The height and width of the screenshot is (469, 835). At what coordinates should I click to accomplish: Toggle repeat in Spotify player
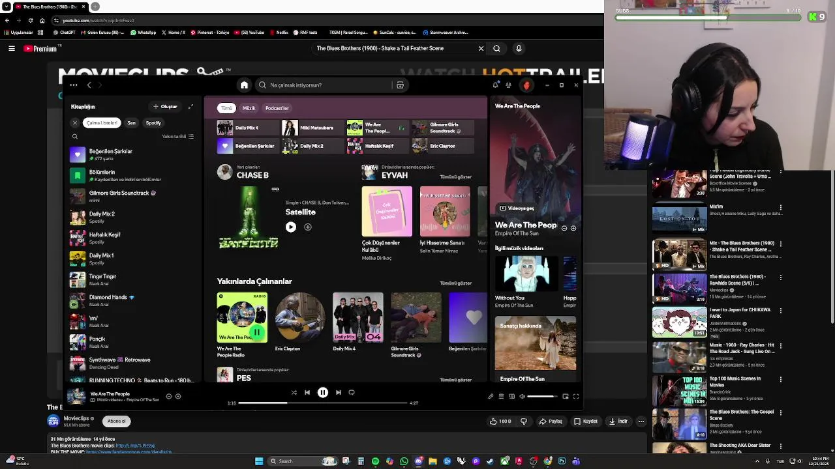[352, 393]
